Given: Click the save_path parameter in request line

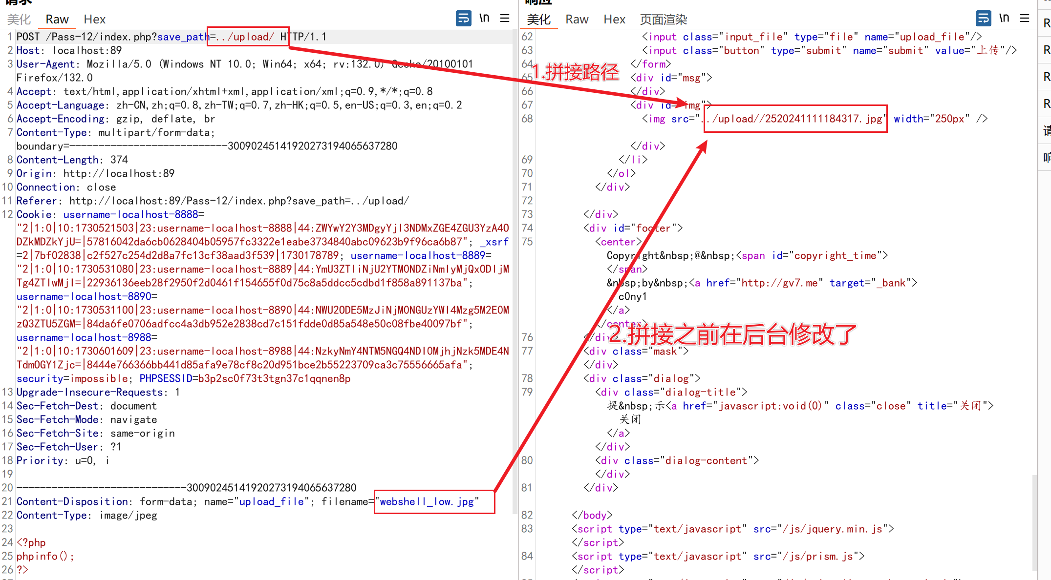Looking at the screenshot, I should [183, 37].
